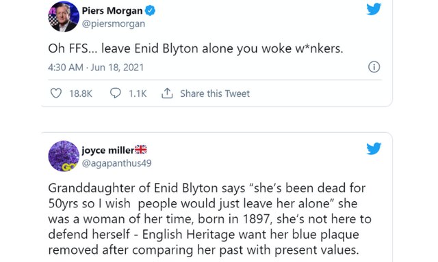The width and height of the screenshot is (438, 262).
Task: Click the 4:30 AM · Jun 18, 2021 timestamp
Action: tap(96, 68)
